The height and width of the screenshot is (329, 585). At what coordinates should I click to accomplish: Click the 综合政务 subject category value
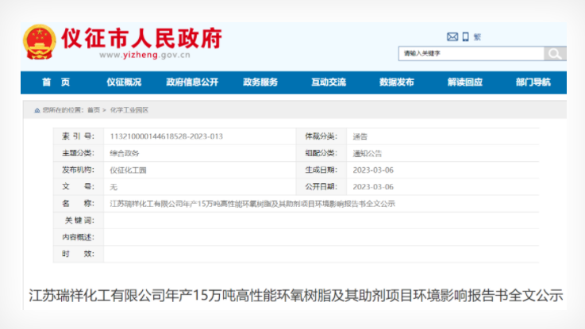tap(125, 153)
